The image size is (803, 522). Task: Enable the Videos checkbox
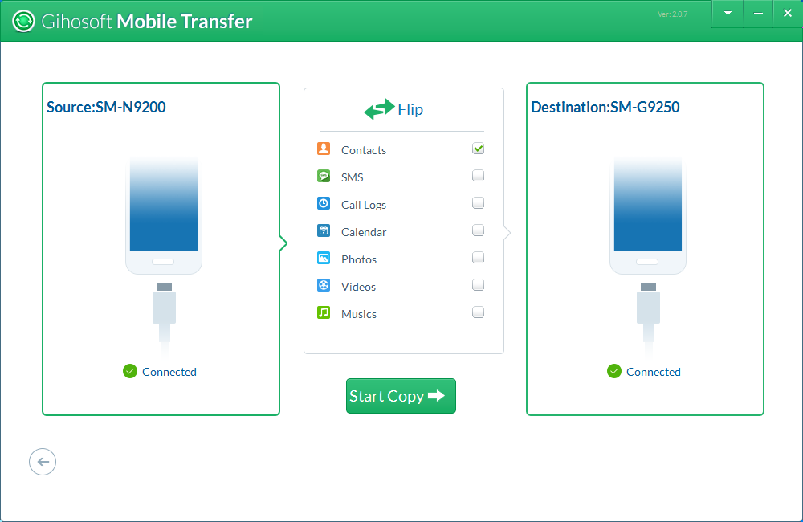[478, 284]
